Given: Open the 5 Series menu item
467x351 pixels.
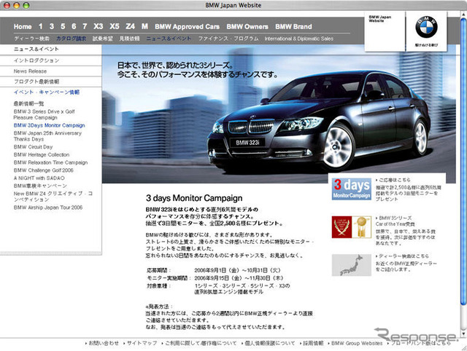Looking at the screenshot, I should pos(63,26).
